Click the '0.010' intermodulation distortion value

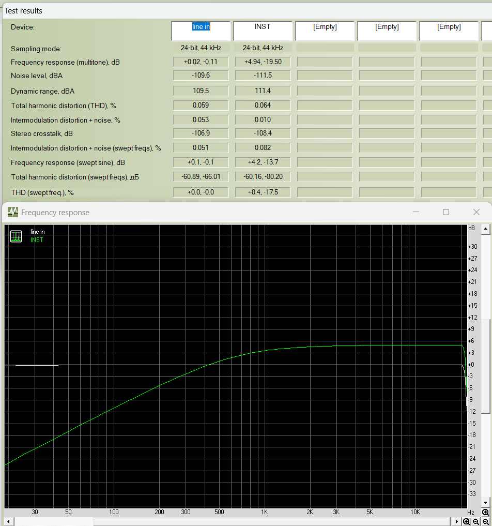[263, 119]
